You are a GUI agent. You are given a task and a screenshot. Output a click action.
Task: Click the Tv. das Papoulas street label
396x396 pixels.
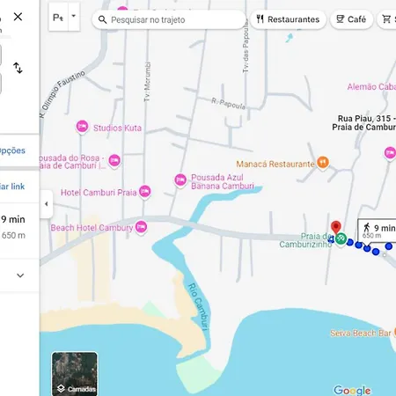click(x=246, y=47)
